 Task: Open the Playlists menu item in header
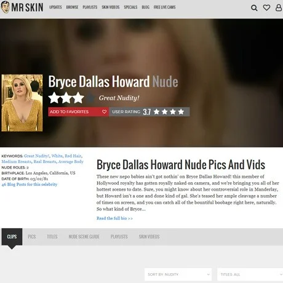90,7
